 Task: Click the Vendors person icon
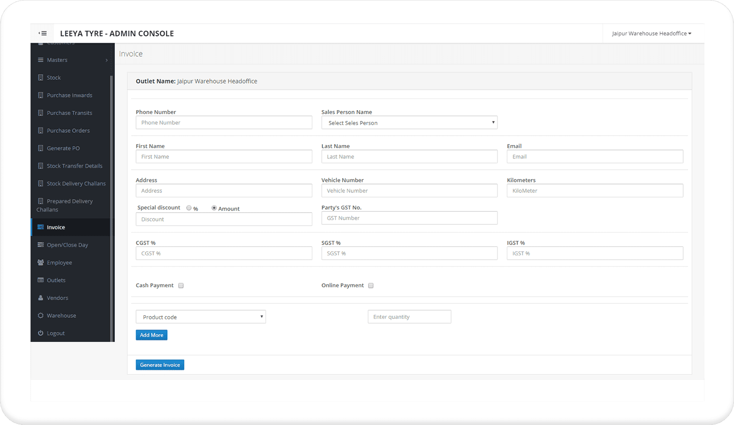tap(40, 298)
